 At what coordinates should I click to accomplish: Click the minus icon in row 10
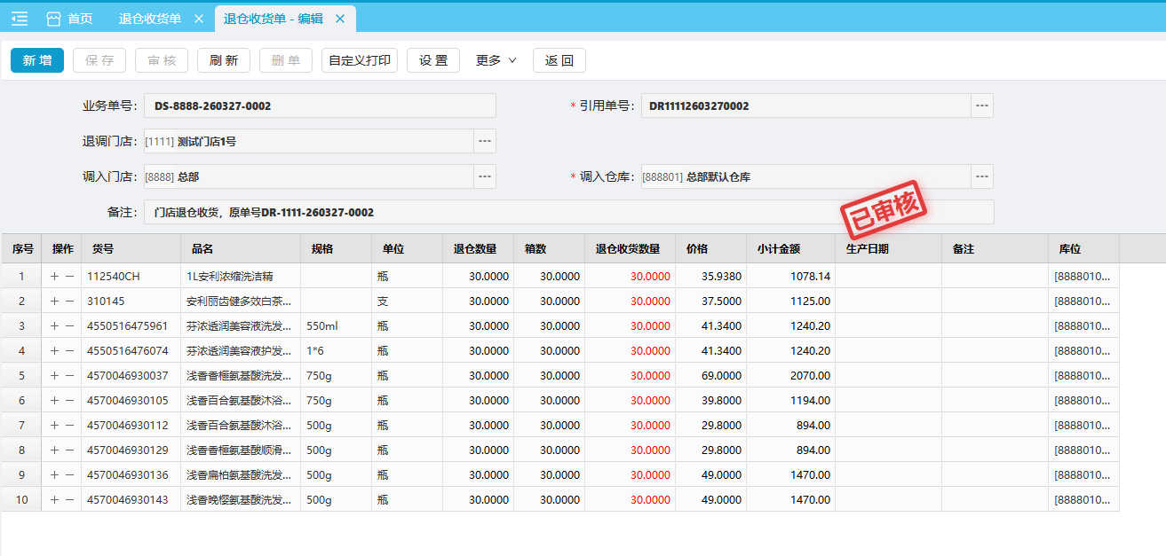tap(70, 500)
